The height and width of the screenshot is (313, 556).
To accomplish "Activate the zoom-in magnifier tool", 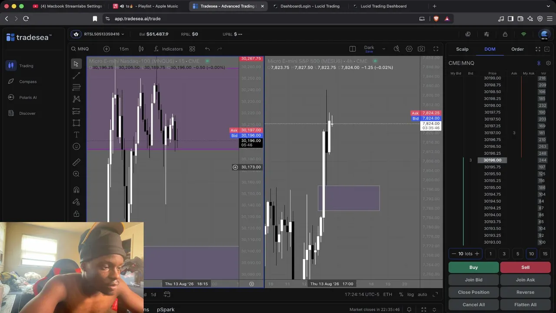I will (76, 174).
